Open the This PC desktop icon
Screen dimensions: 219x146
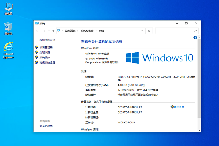[x=8, y=8]
